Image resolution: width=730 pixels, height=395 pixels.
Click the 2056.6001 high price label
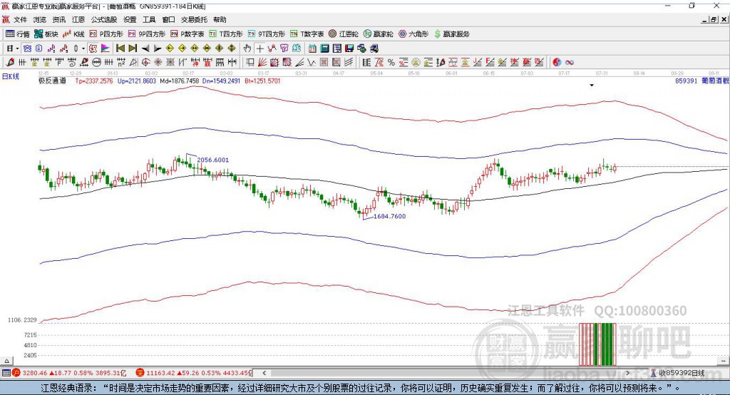[x=212, y=160]
